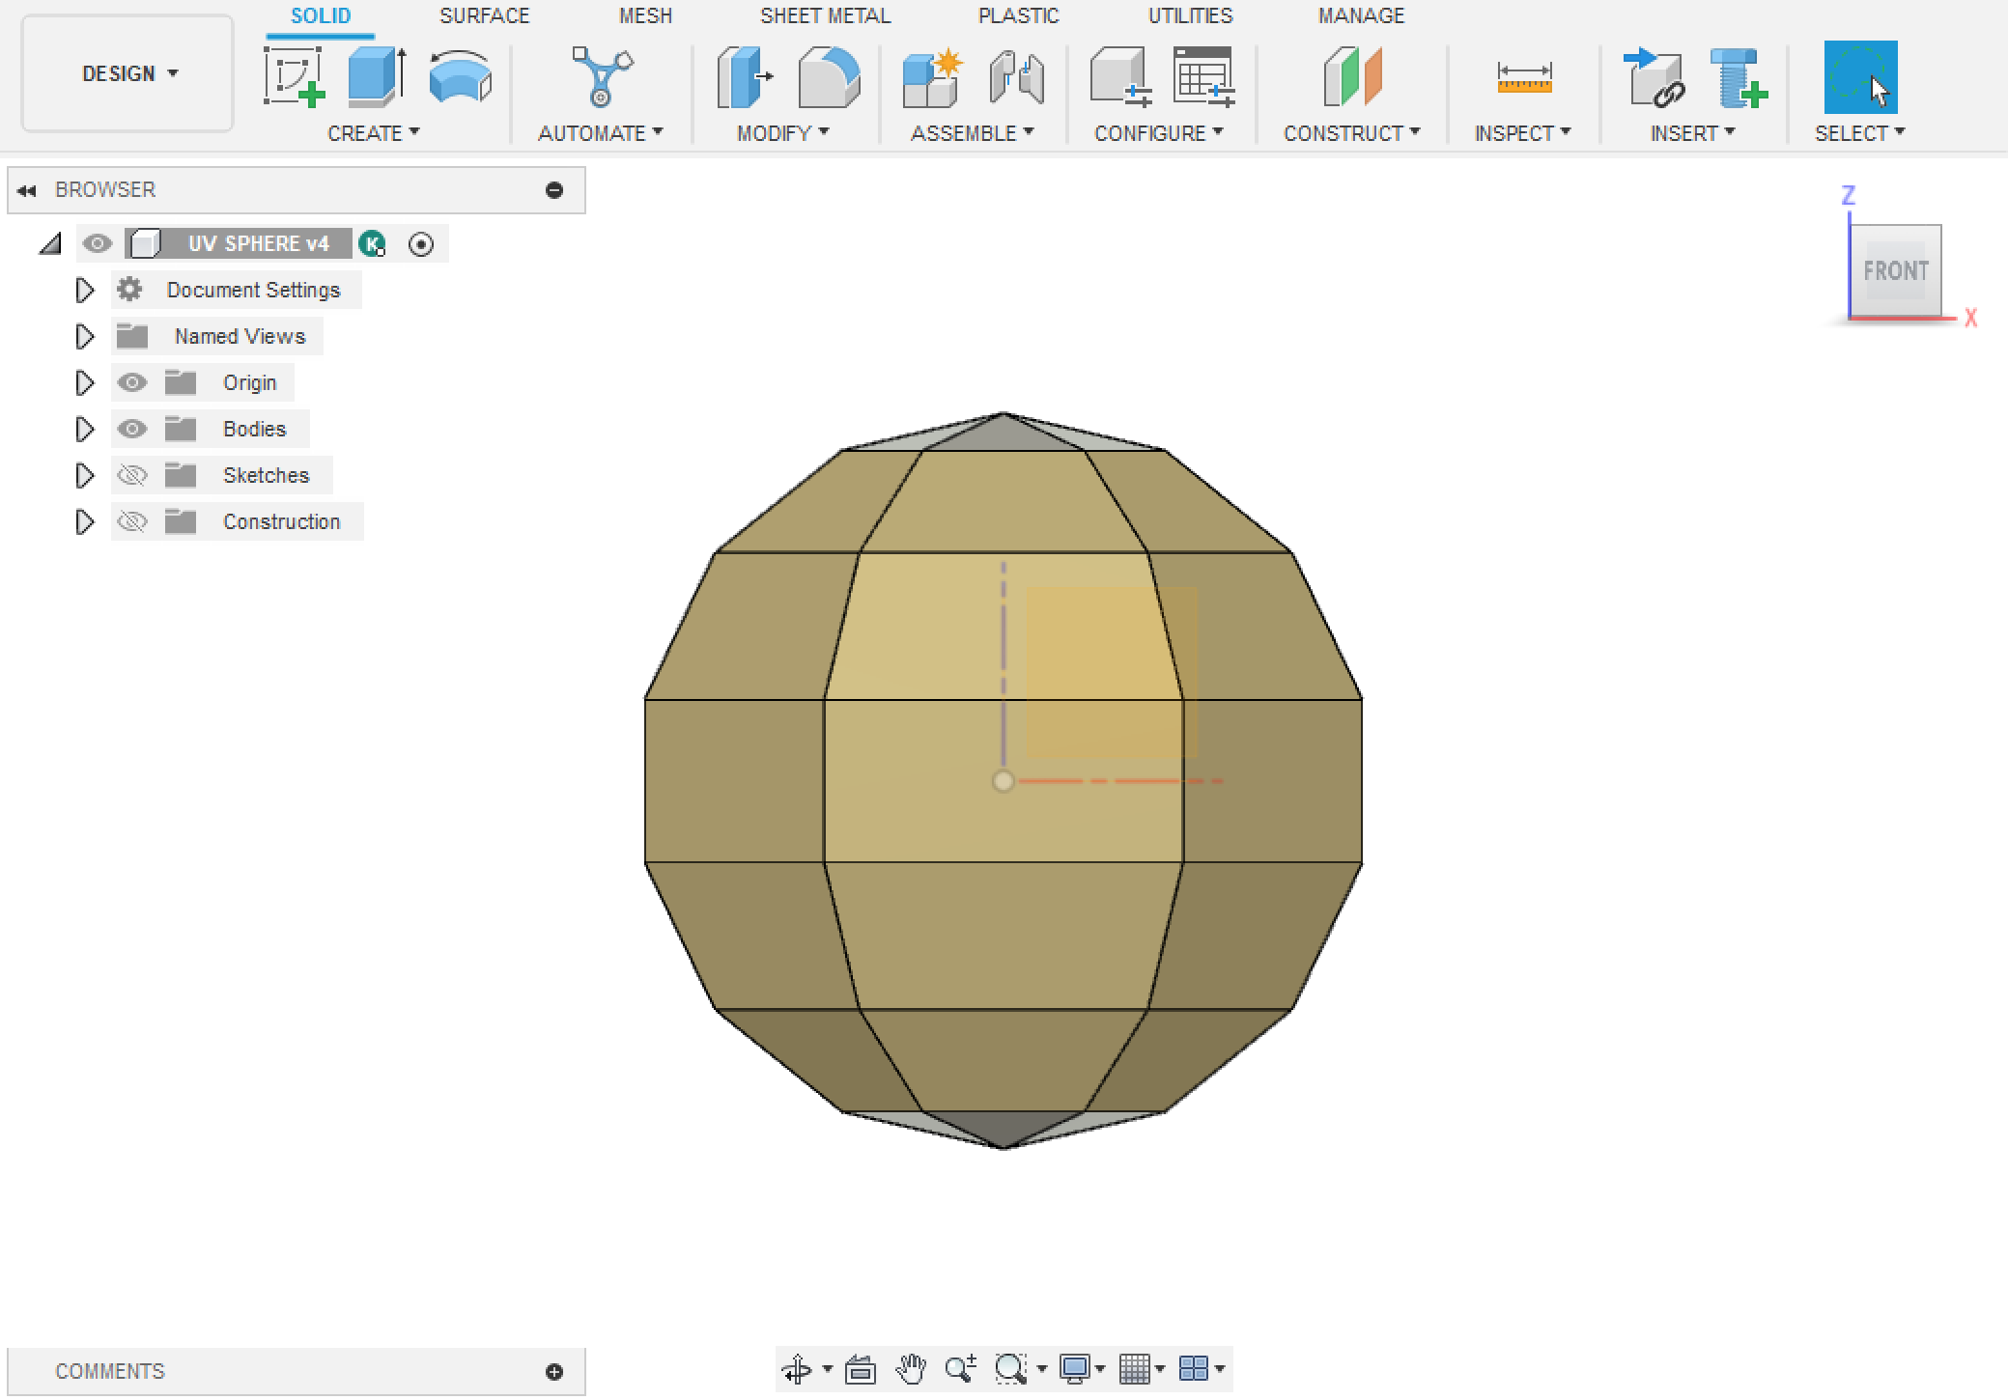Click the FRONT face of ViewCube
This screenshot has width=2008, height=1400.
tap(1895, 270)
